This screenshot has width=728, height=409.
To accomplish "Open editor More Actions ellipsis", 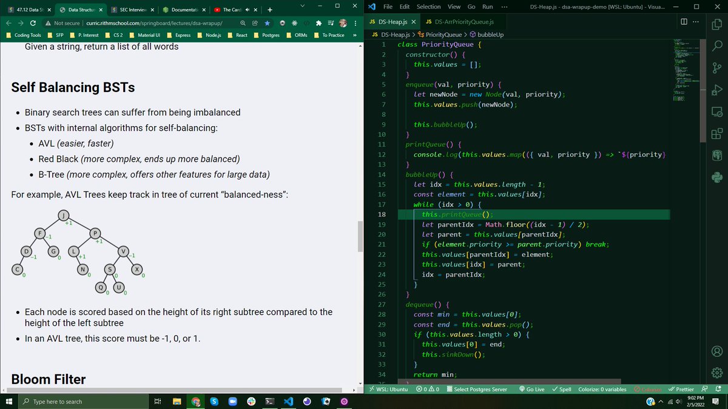I will pos(696,22).
